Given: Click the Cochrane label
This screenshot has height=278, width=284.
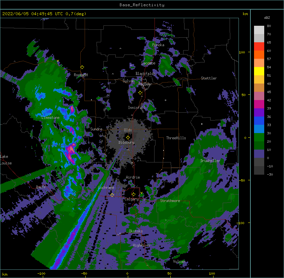Looking at the screenshot, I should tap(106, 188).
